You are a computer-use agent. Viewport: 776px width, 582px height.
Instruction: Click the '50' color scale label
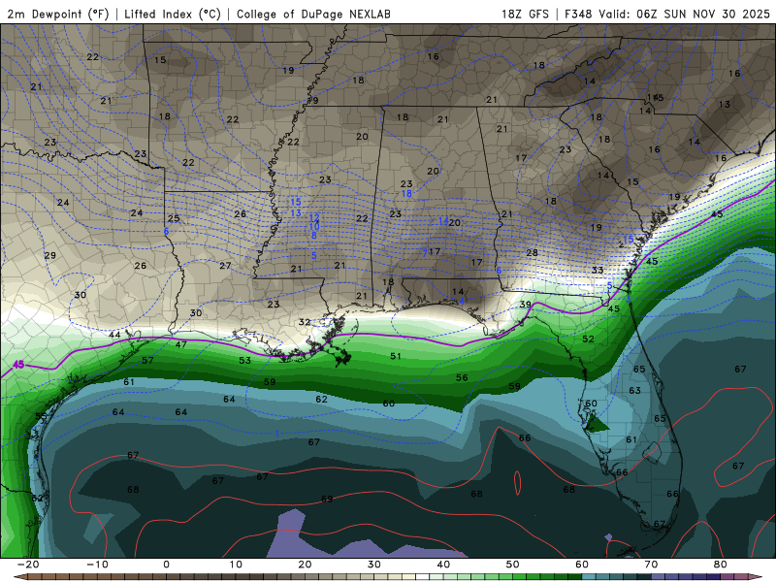pyautogui.click(x=513, y=565)
